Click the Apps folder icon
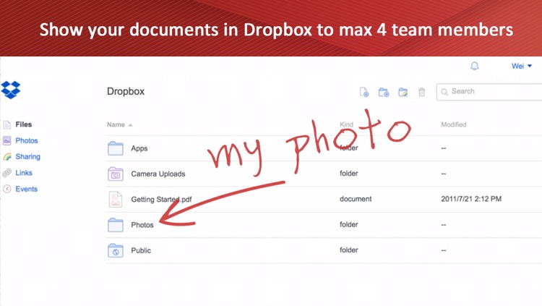 pyautogui.click(x=116, y=148)
